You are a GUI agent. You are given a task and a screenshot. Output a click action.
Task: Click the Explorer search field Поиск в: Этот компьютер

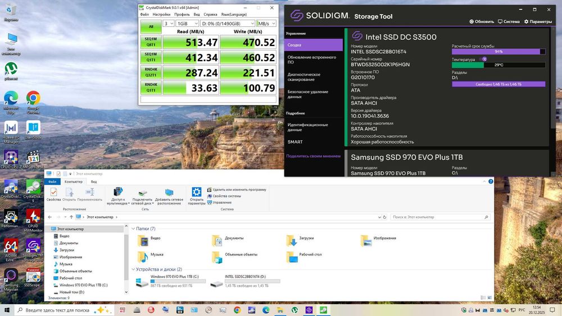pyautogui.click(x=440, y=217)
